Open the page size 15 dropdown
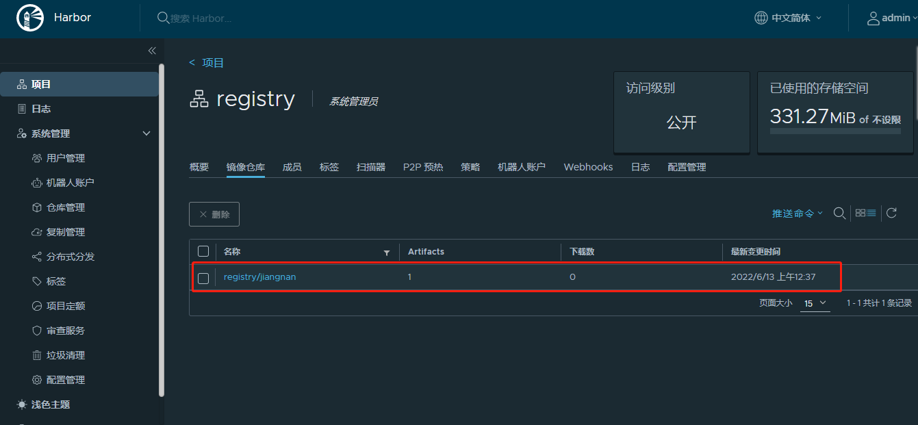The width and height of the screenshot is (918, 425). click(x=815, y=303)
